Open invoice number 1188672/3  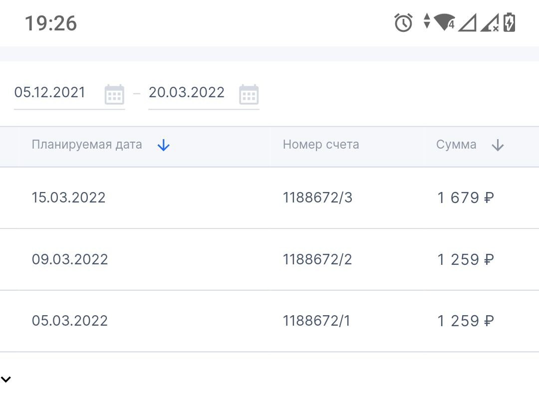click(317, 198)
